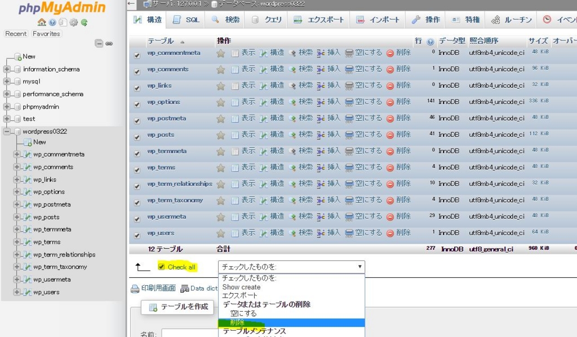Toggle the Check all checkbox
Image resolution: width=577 pixels, height=337 pixels.
pyautogui.click(x=161, y=267)
